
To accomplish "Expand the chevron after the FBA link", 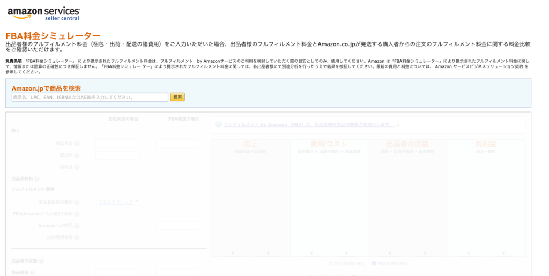I will [398, 125].
